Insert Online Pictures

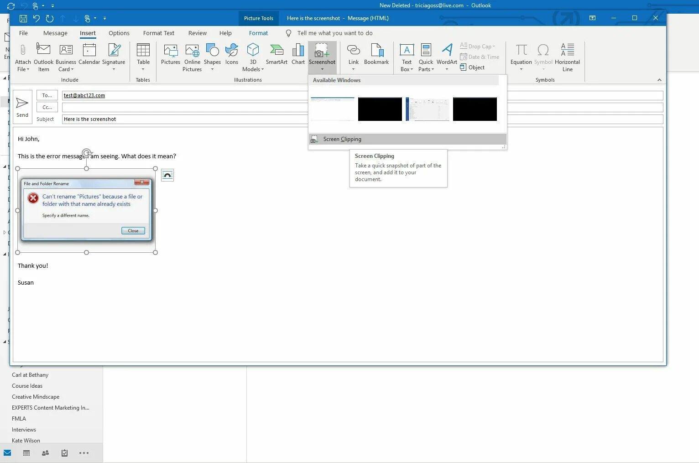coord(192,57)
